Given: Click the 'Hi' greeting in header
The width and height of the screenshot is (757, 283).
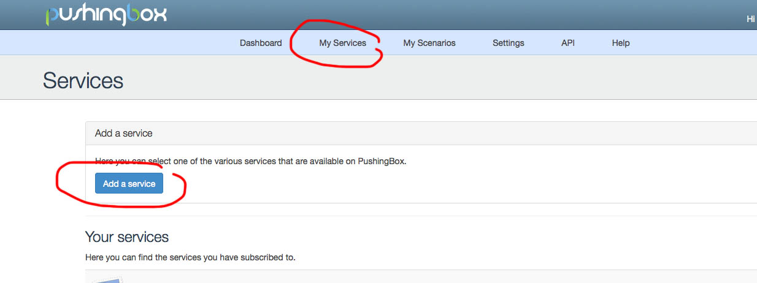Looking at the screenshot, I should pyautogui.click(x=750, y=19).
